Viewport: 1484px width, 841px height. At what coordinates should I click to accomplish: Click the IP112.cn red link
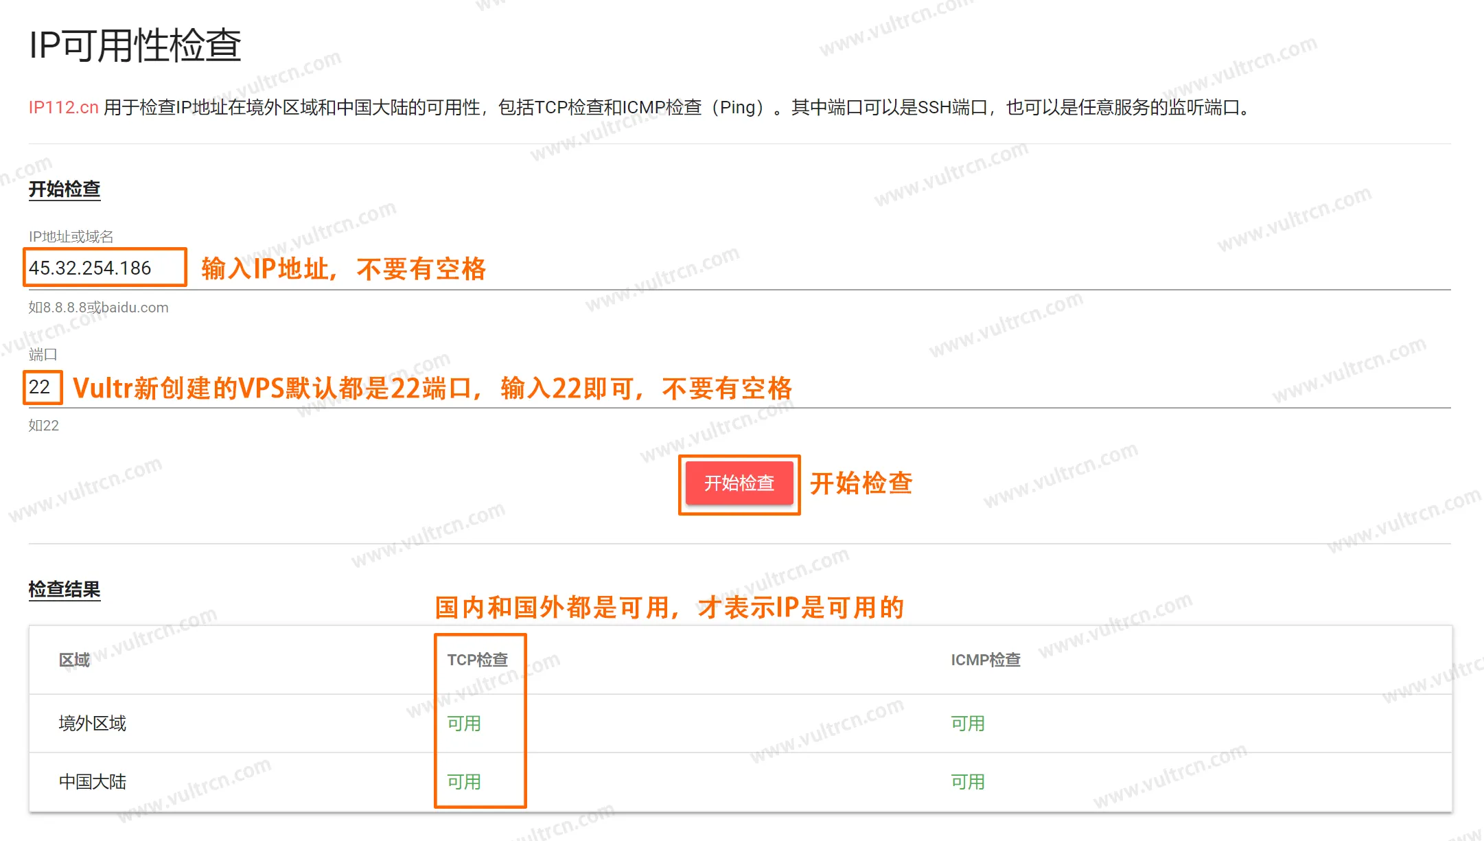tap(63, 108)
